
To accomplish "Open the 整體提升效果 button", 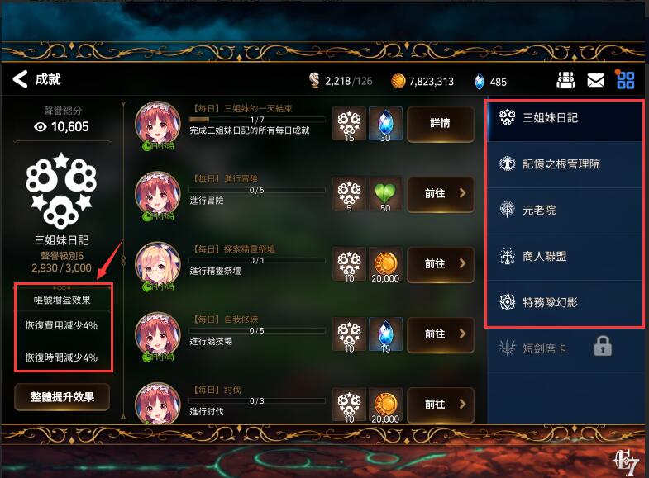I will (62, 397).
